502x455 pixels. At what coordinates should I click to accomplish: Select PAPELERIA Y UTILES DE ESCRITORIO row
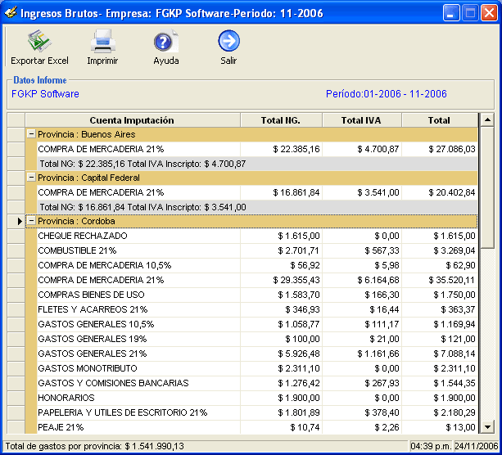click(257, 412)
